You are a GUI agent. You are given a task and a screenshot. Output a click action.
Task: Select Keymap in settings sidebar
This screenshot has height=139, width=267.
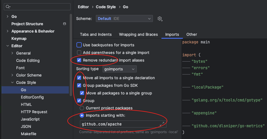(19, 38)
